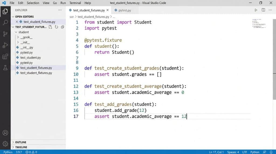Image resolution: width=276 pixels, height=154 pixels.
Task: Place cursor on 'import pytest' line
Action: [101, 28]
